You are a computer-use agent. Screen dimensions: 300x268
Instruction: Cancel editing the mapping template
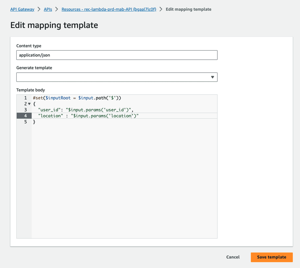[233, 257]
